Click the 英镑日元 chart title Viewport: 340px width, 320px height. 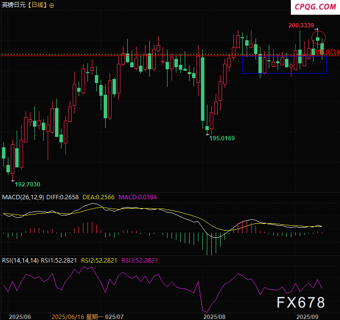(13, 5)
